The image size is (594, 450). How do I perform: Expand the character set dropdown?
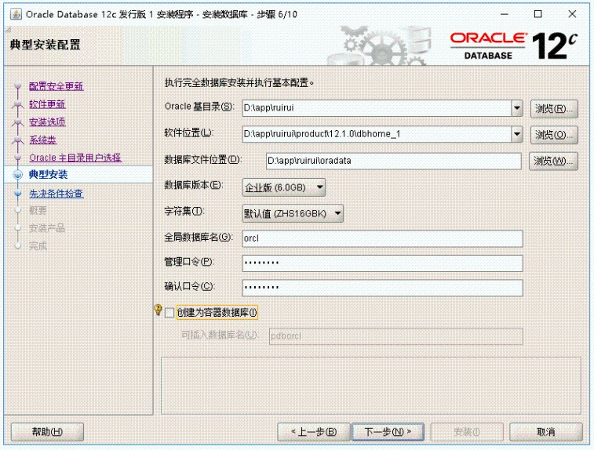pyautogui.click(x=293, y=213)
